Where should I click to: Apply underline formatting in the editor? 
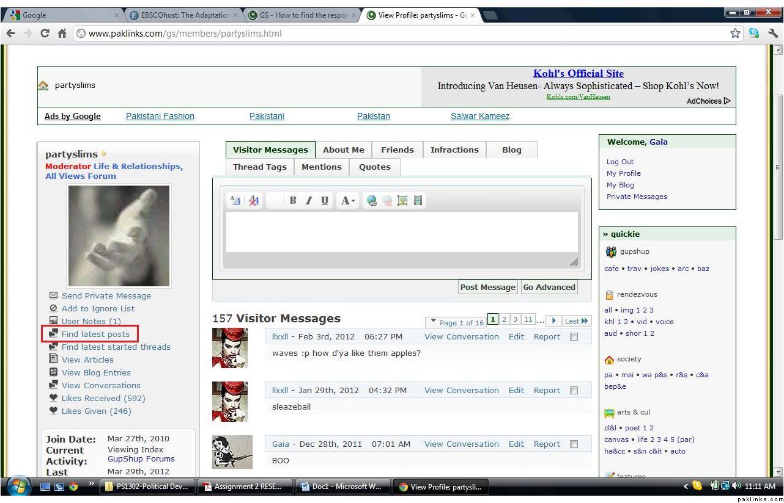[324, 200]
